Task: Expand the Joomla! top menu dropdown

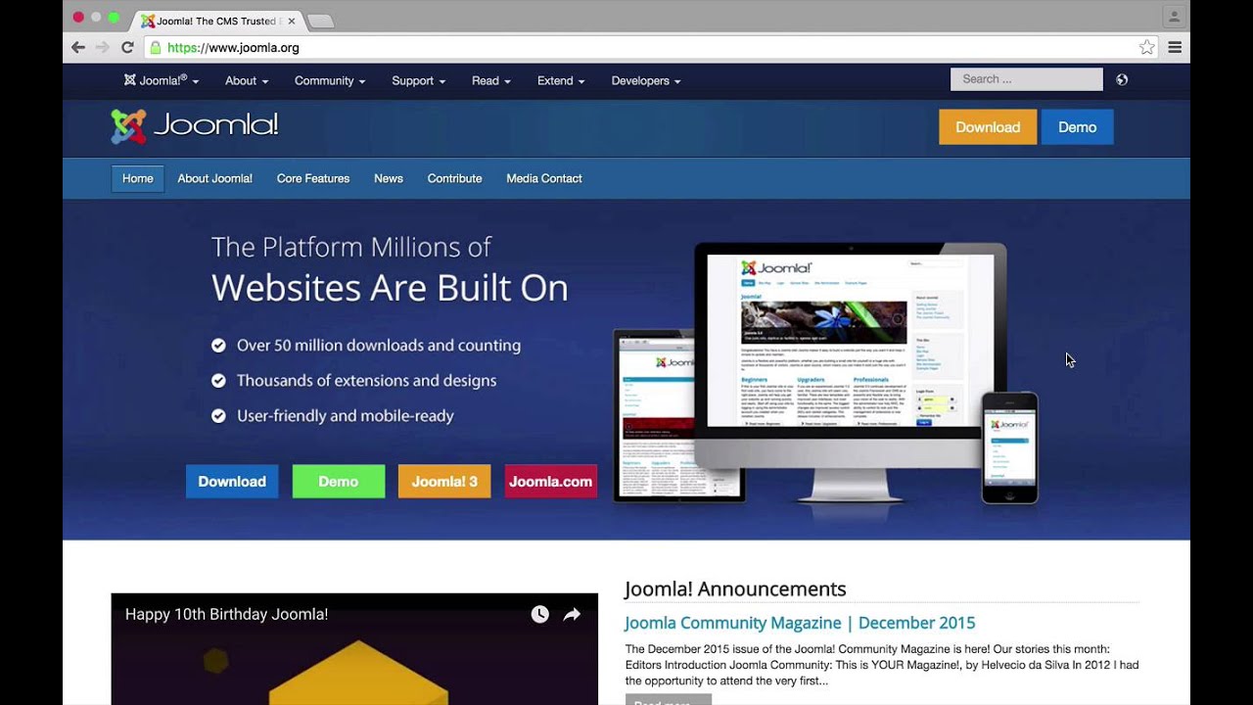Action: coord(162,80)
